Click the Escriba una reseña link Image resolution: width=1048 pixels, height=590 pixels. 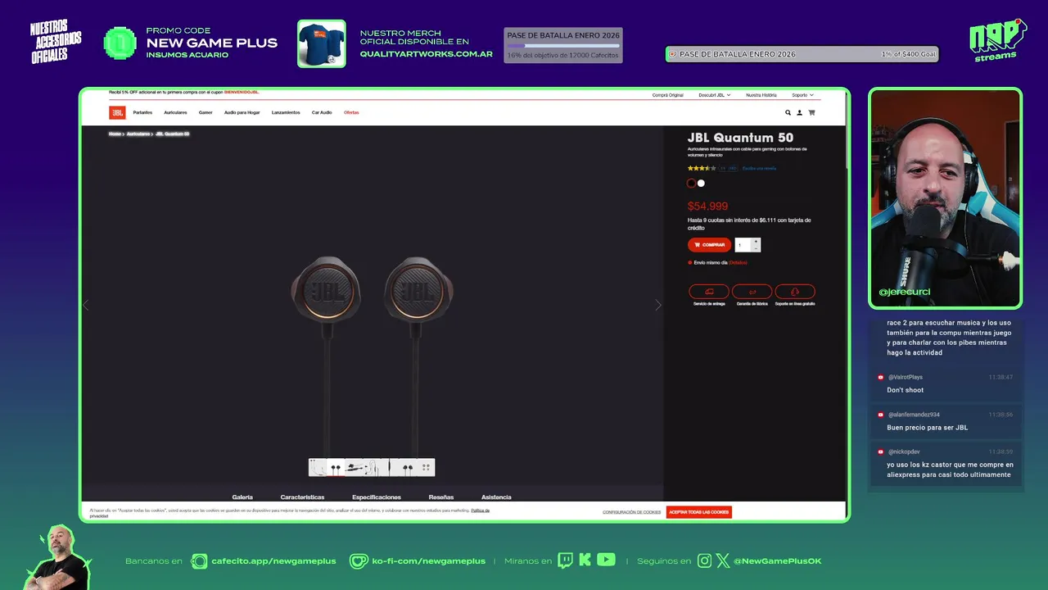(759, 168)
